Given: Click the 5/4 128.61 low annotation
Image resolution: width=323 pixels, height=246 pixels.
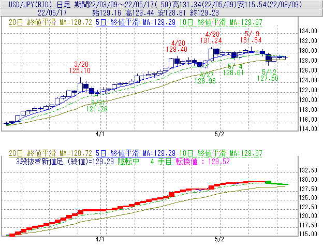Looking at the screenshot, I should (x=233, y=69).
